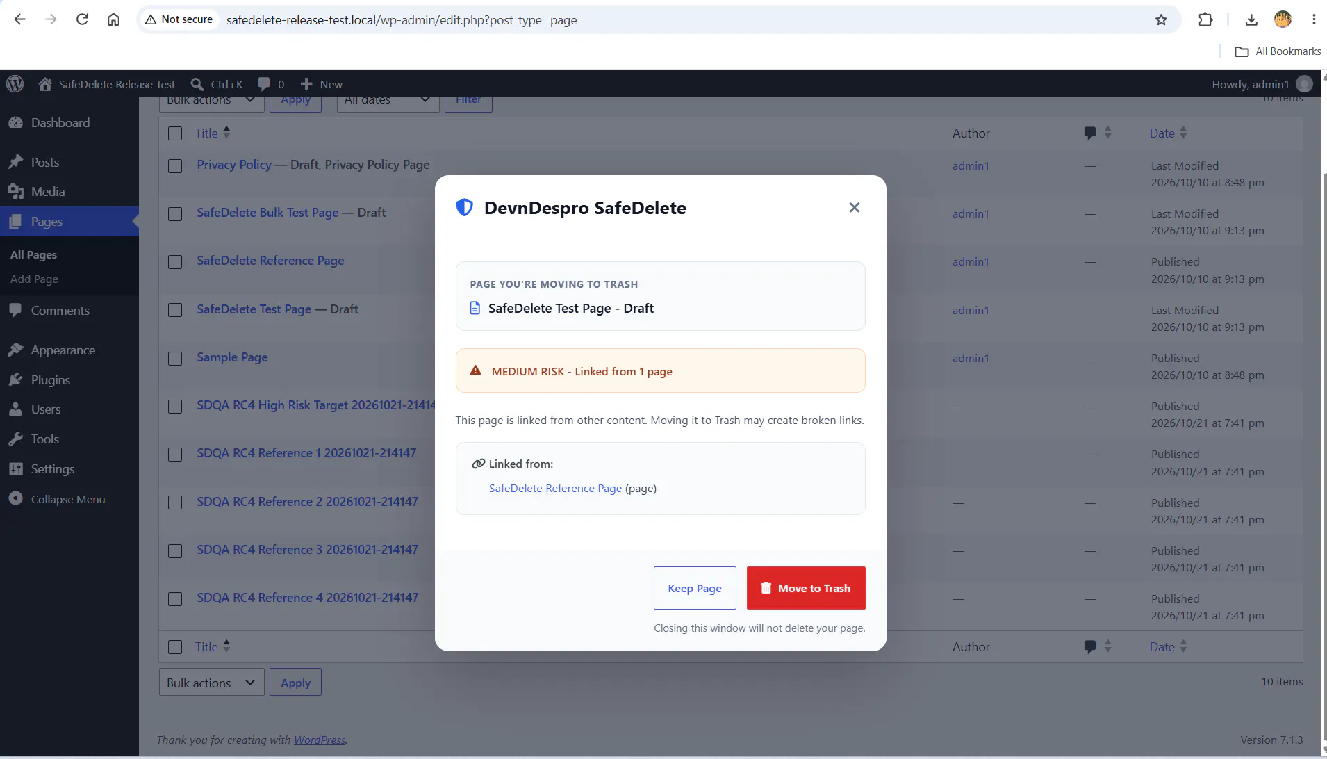The image size is (1327, 759).
Task: Bookmark this page with the star icon
Action: (1161, 19)
